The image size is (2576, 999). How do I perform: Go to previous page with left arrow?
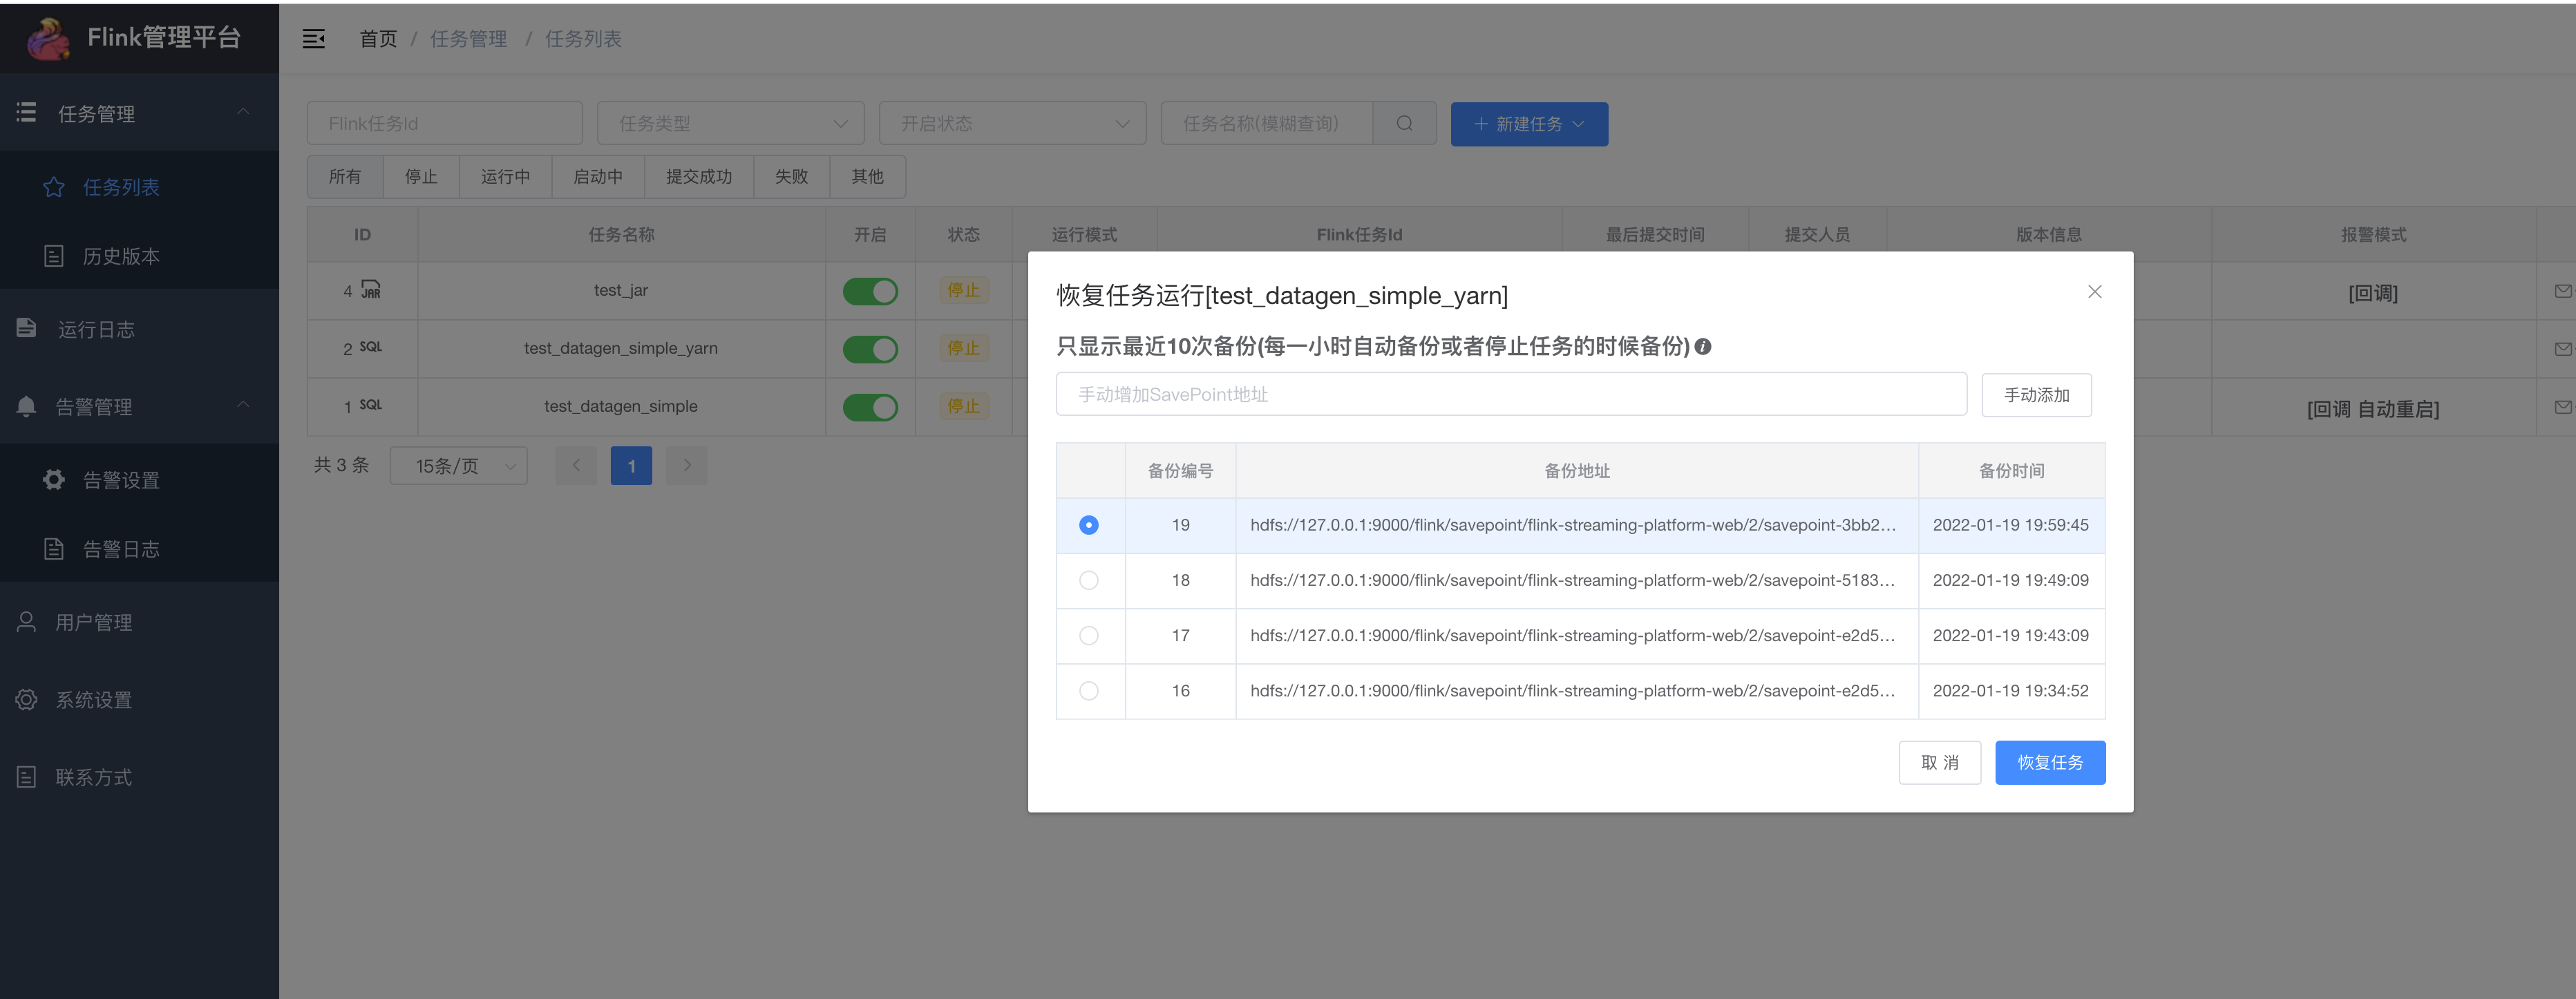576,465
